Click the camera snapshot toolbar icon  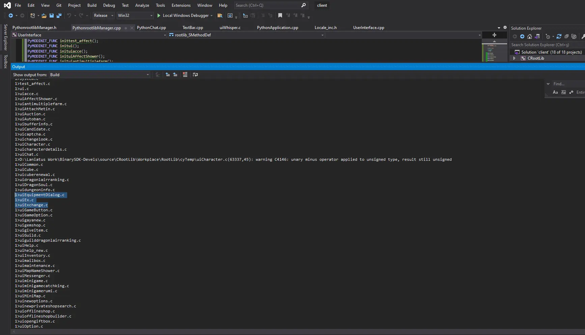click(230, 16)
